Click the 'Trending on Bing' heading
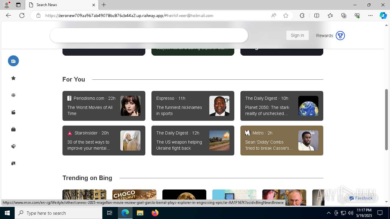Screen dimensions: 390x219 coord(87,178)
